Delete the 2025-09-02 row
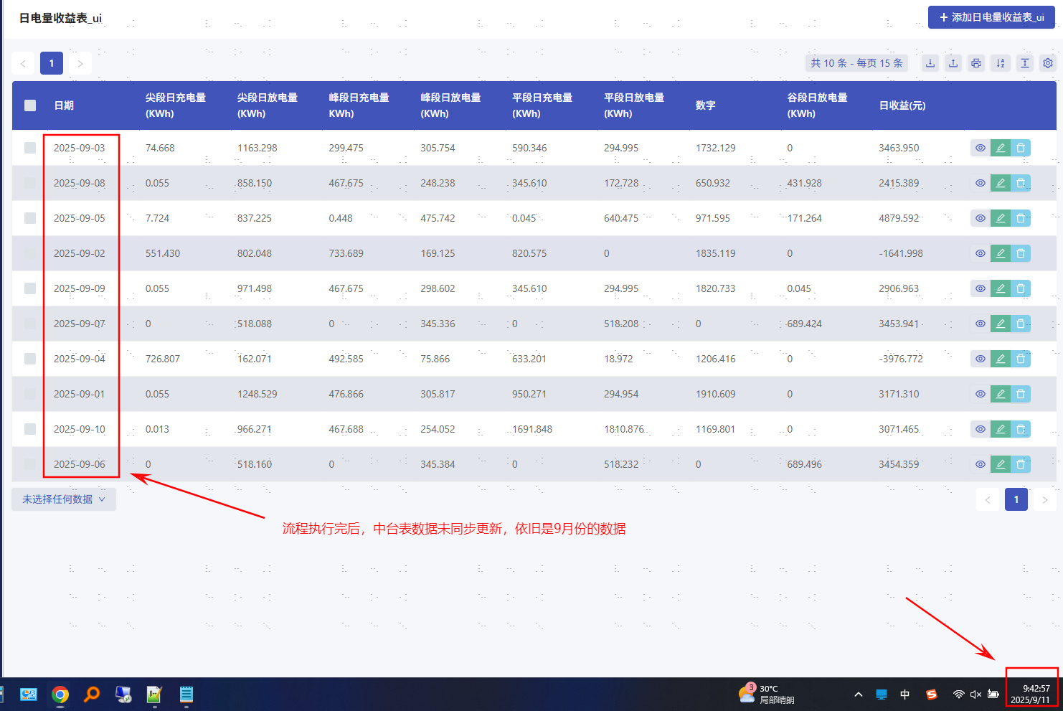1063x711 pixels. point(1021,253)
